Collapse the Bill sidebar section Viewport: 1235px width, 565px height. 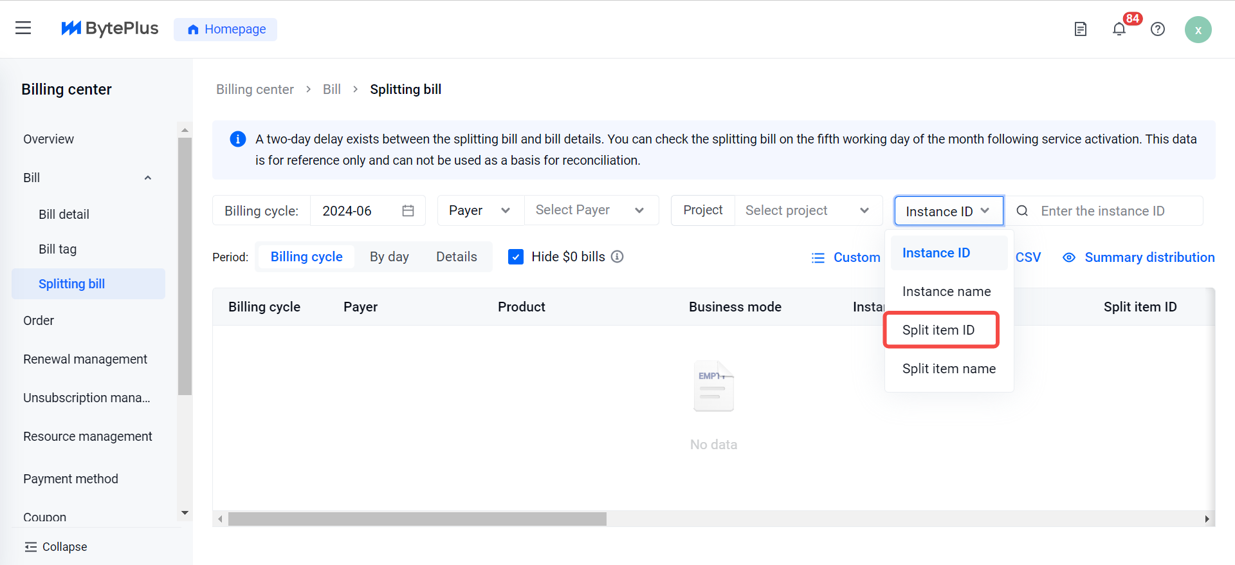pyautogui.click(x=147, y=178)
